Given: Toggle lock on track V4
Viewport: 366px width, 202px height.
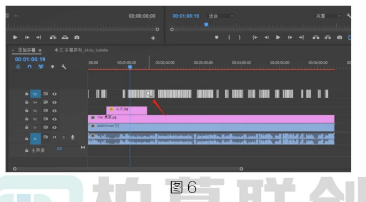Looking at the screenshot, I should (x=26, y=102).
